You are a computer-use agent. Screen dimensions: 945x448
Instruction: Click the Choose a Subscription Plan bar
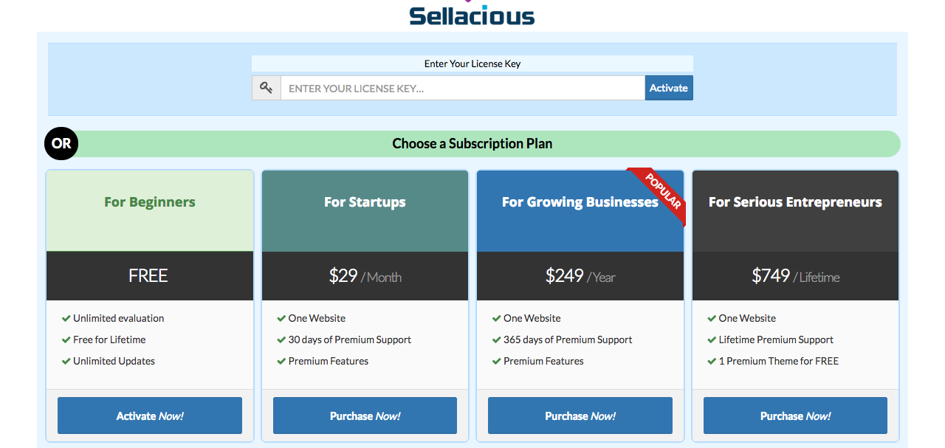472,144
